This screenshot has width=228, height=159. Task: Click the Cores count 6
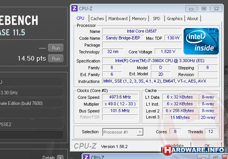(175, 131)
